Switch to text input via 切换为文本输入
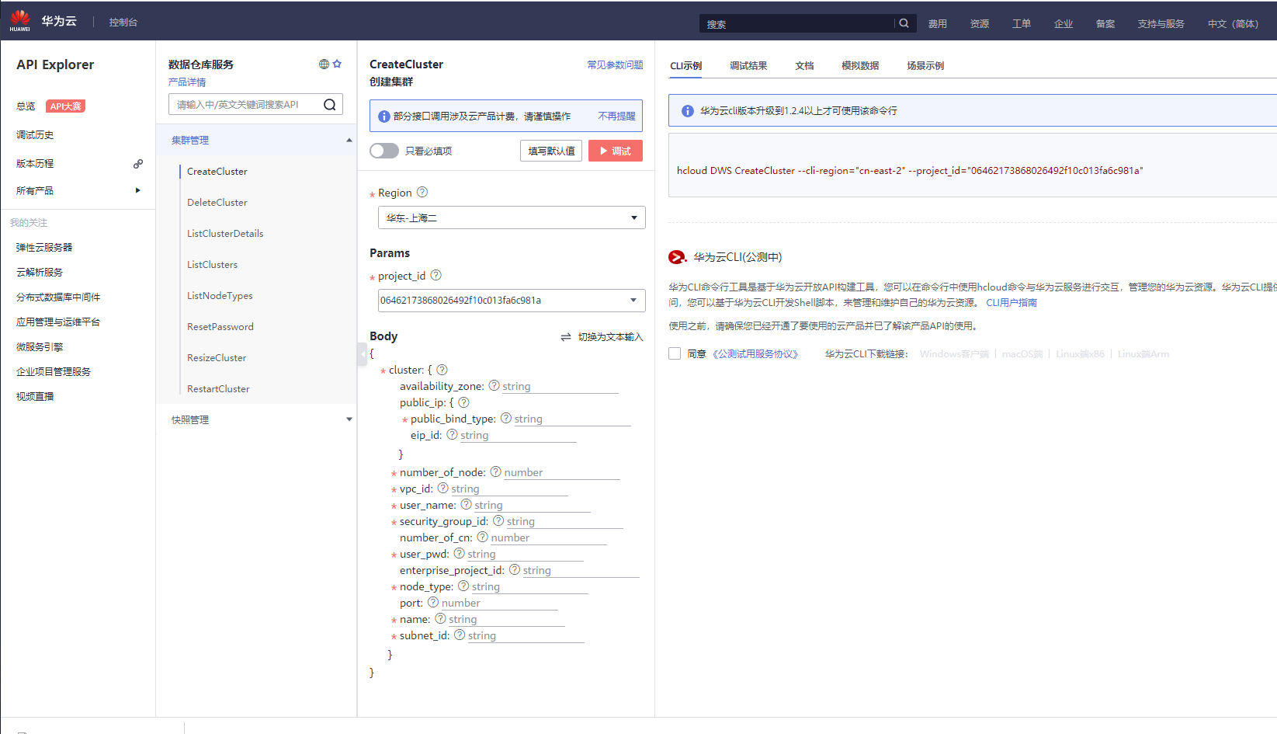Image resolution: width=1277 pixels, height=734 pixels. click(x=602, y=337)
